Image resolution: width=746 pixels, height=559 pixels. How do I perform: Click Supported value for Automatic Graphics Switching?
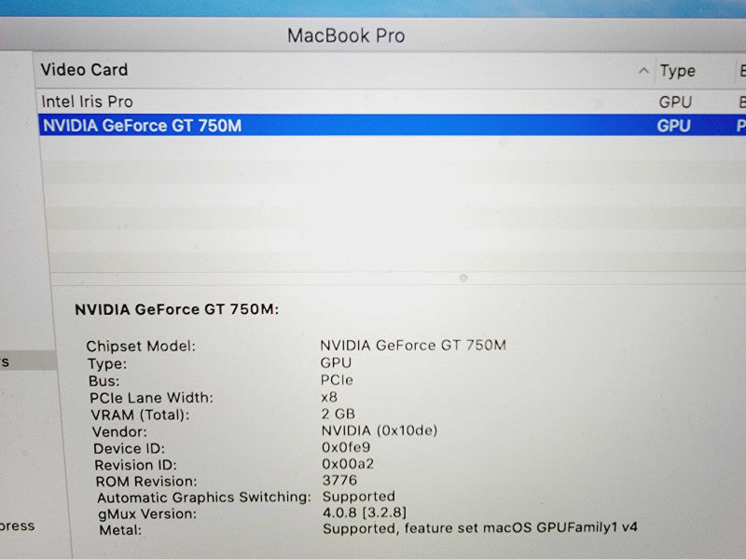point(359,497)
